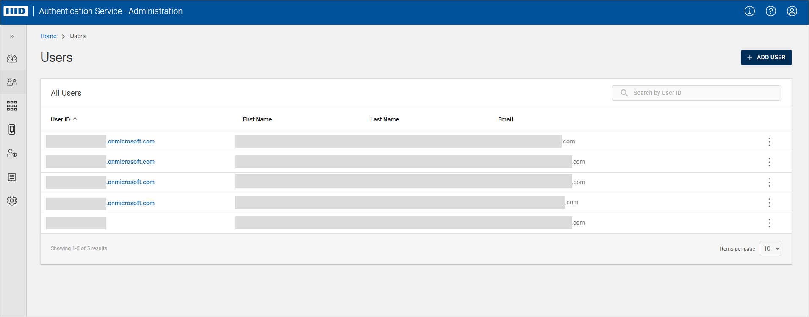Open third row's onmicrosoft.com user link
Screen dimensions: 809x317
pos(130,182)
